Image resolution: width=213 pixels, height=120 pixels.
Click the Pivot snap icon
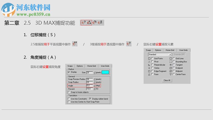coord(149,62)
